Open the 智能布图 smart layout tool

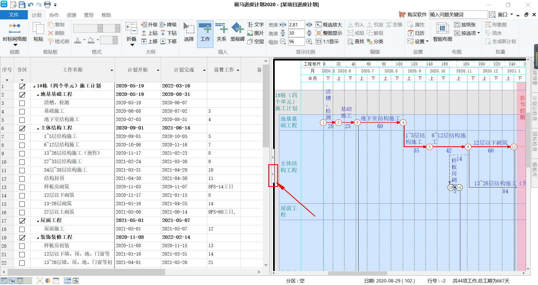[442, 29]
